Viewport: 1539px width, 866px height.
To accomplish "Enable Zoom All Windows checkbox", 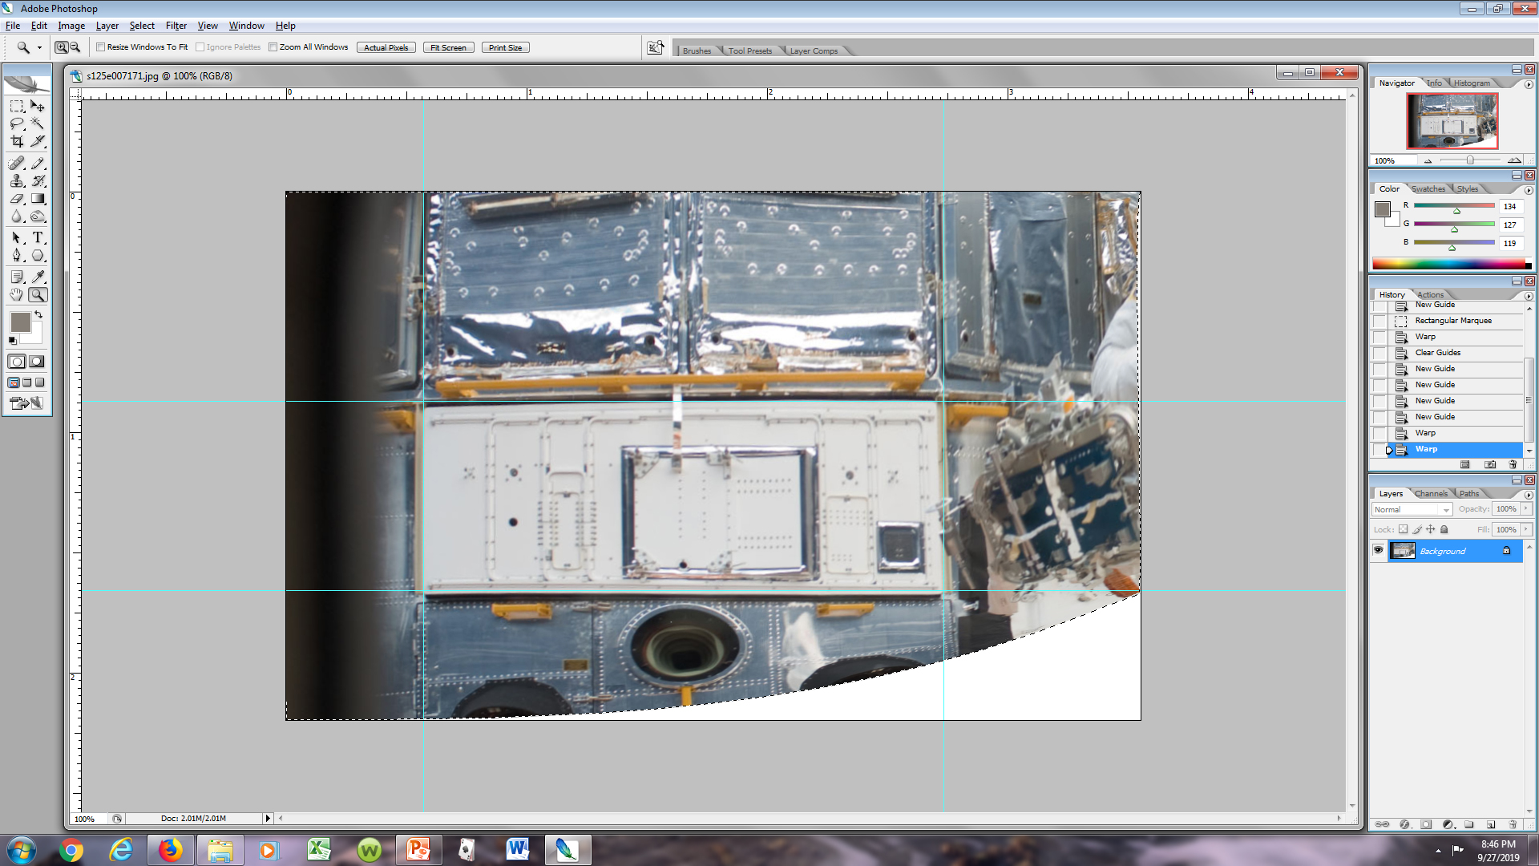I will point(273,47).
